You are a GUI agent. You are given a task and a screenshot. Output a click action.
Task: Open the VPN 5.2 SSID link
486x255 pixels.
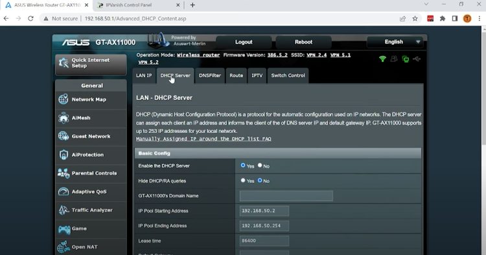click(148, 62)
